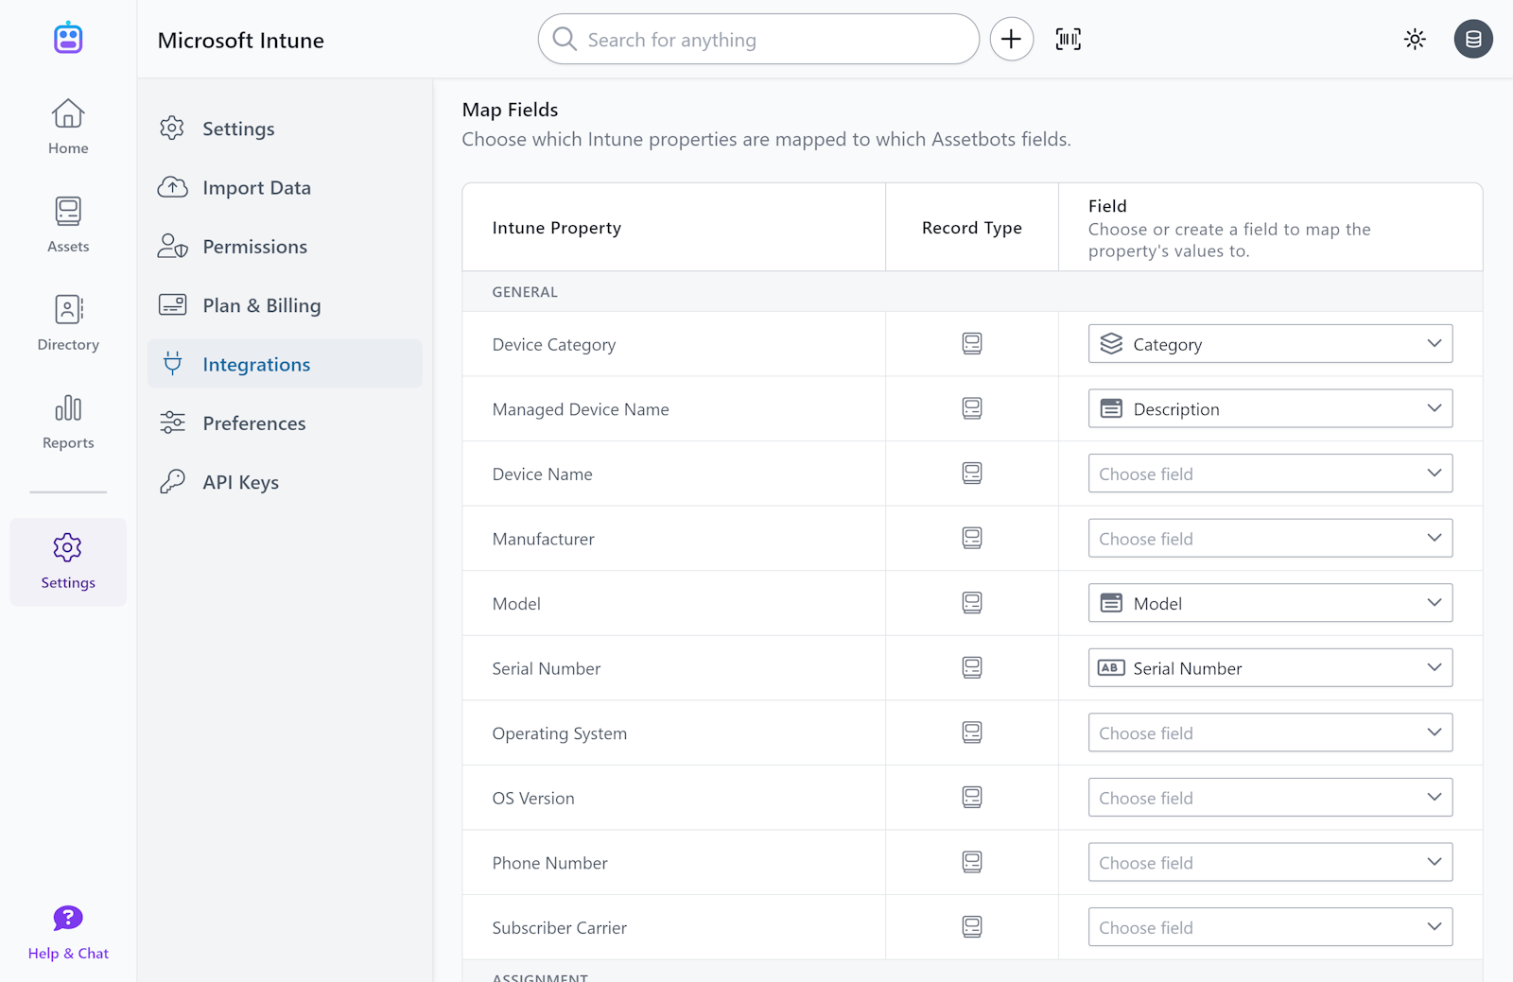Choose a field for Subscriber Carrier

[1270, 927]
